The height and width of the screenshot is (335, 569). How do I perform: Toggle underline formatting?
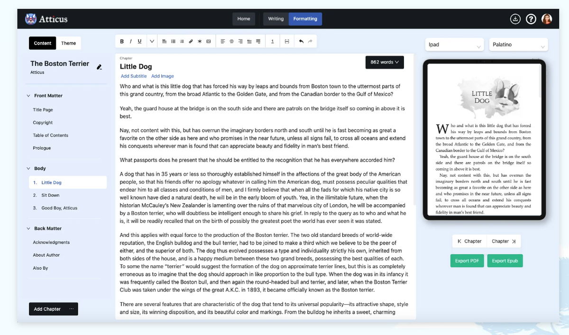coord(139,41)
